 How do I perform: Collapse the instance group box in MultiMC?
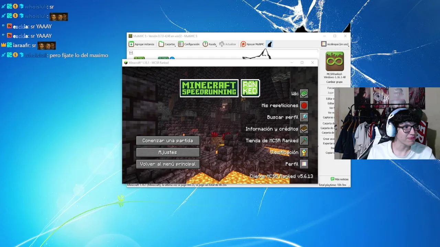(131, 53)
